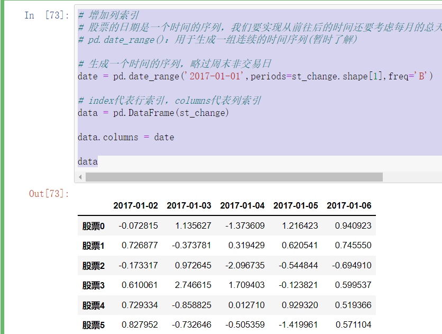Click the cell value 1.216423

[300, 225]
